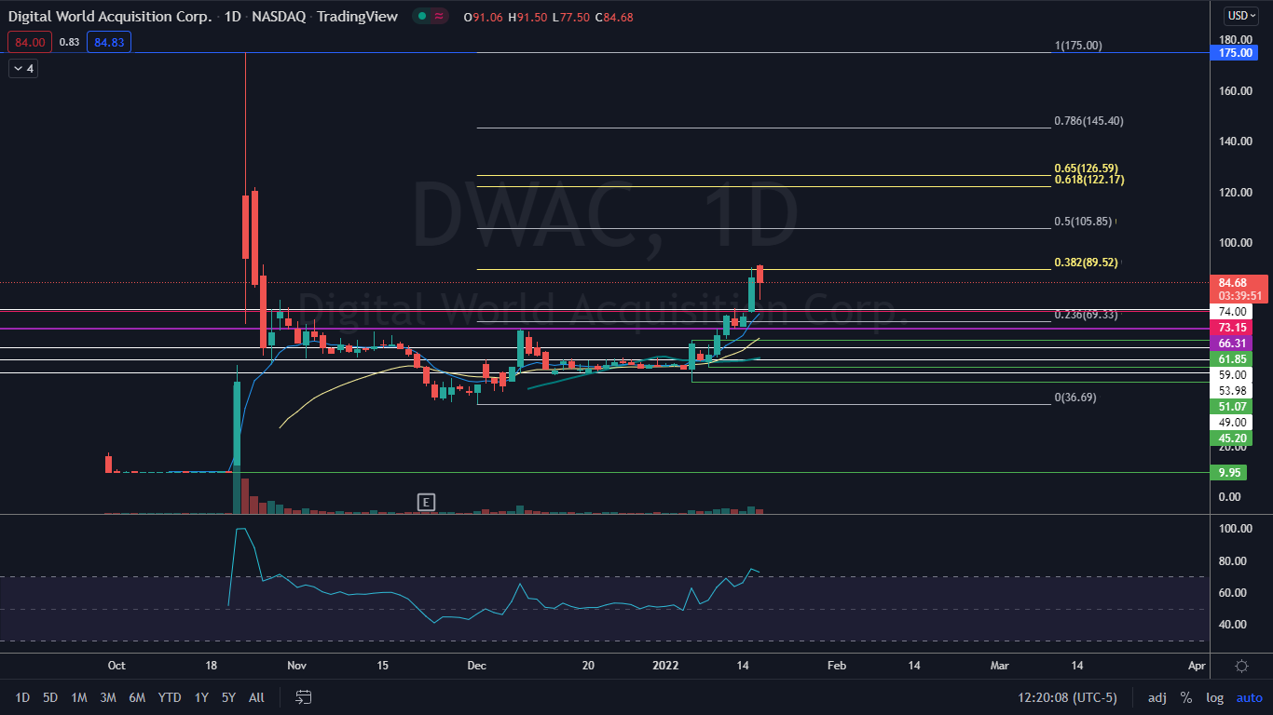Image resolution: width=1273 pixels, height=715 pixels.
Task: Open the USD currency dropdown
Action: (x=1241, y=15)
